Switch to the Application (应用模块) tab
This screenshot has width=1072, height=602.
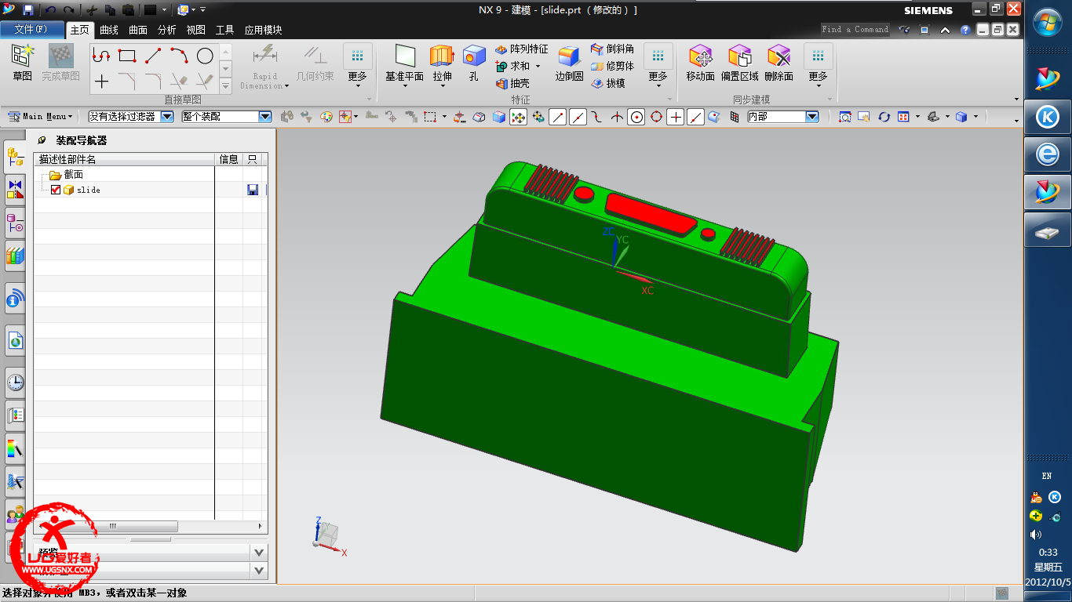coord(263,30)
